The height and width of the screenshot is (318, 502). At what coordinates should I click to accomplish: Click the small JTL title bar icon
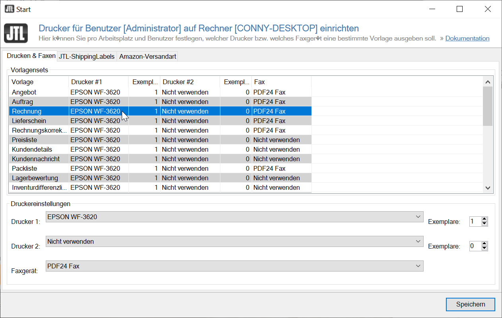click(10, 9)
